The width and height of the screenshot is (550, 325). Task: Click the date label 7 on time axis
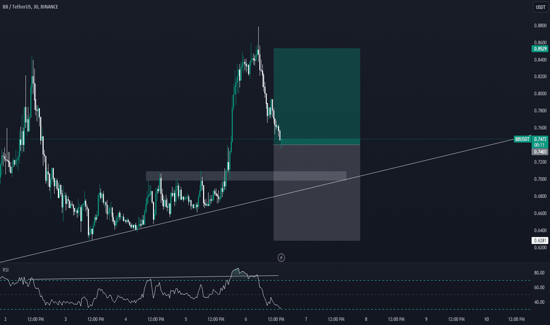point(306,319)
